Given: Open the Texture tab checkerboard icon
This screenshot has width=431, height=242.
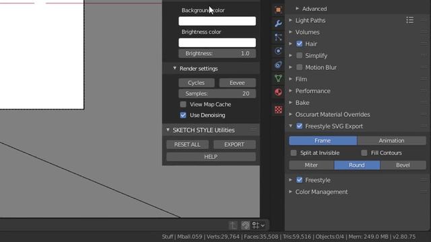Looking at the screenshot, I should [x=278, y=110].
